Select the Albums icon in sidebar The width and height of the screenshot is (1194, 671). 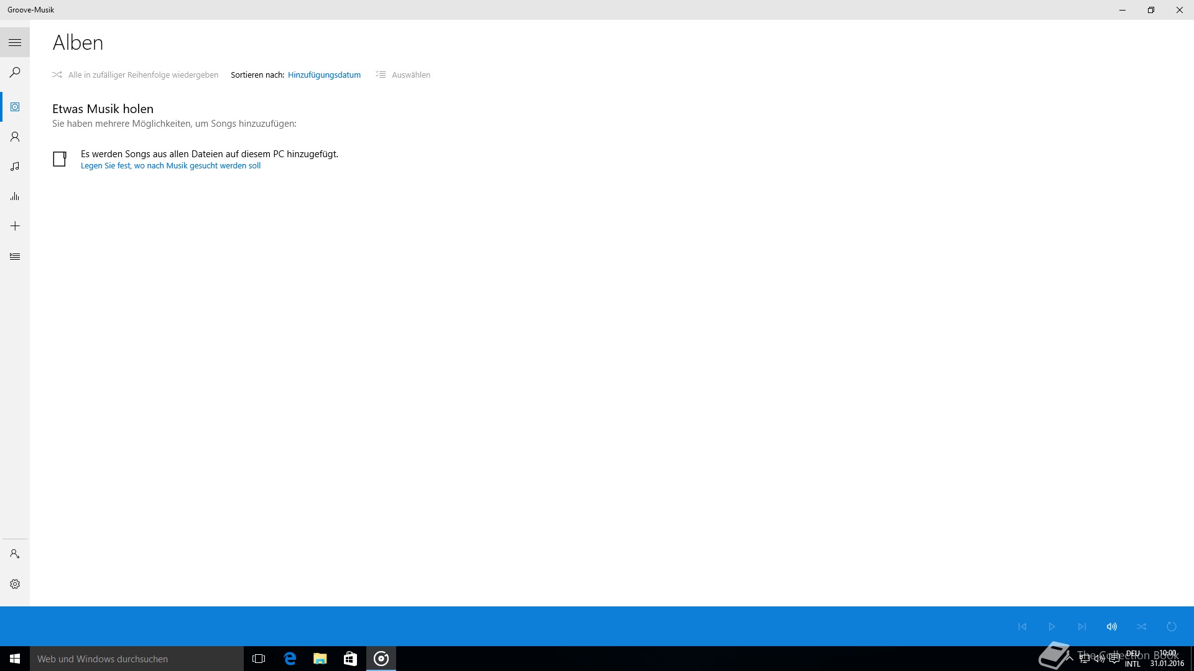15,107
